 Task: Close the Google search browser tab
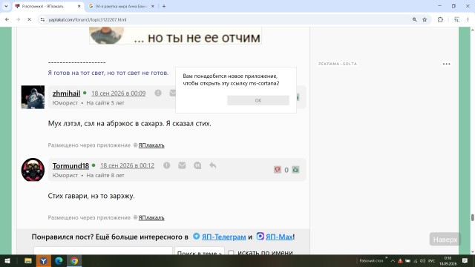click(x=152, y=7)
